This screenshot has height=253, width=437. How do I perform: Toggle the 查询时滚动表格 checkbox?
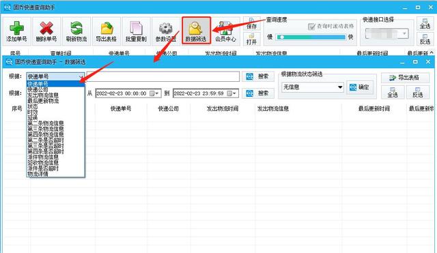pyautogui.click(x=311, y=27)
